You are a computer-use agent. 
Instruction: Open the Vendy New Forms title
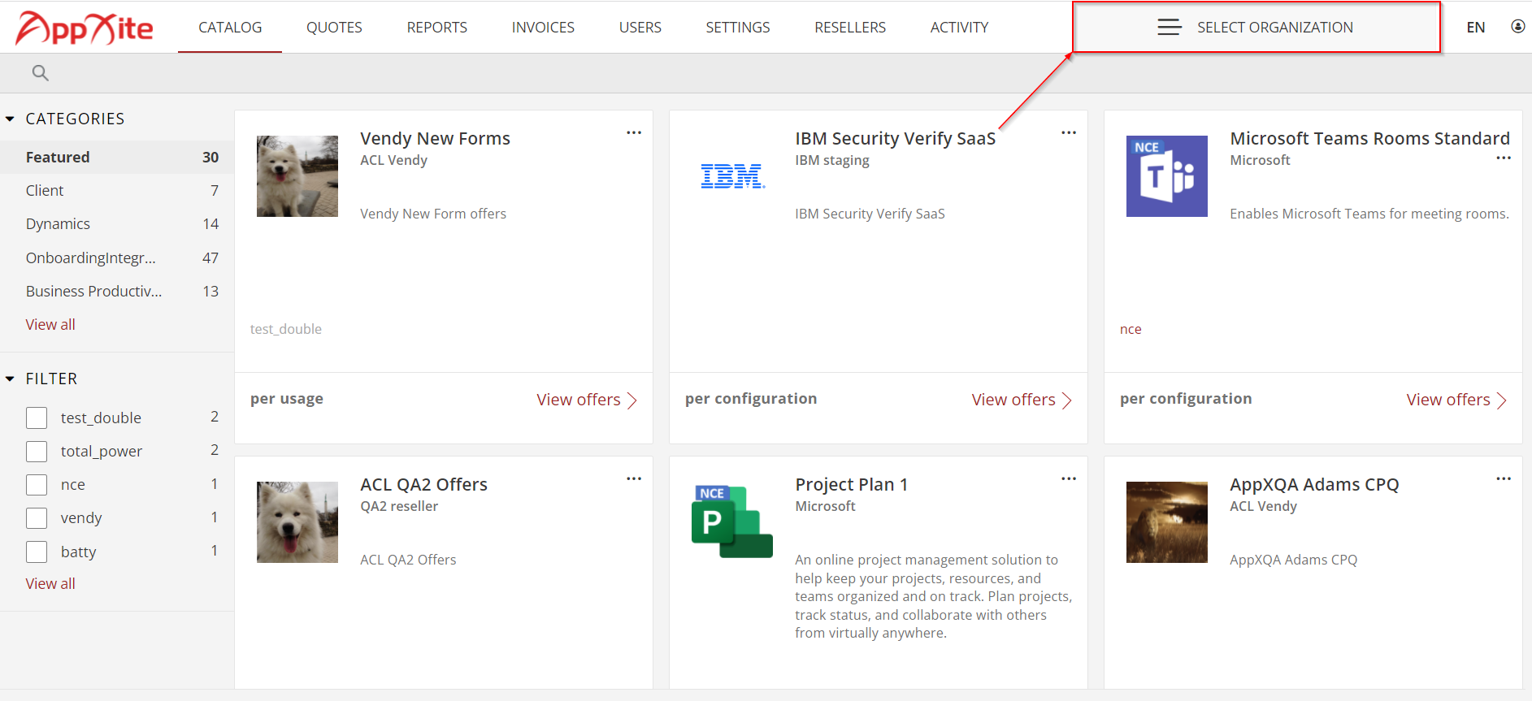435,139
